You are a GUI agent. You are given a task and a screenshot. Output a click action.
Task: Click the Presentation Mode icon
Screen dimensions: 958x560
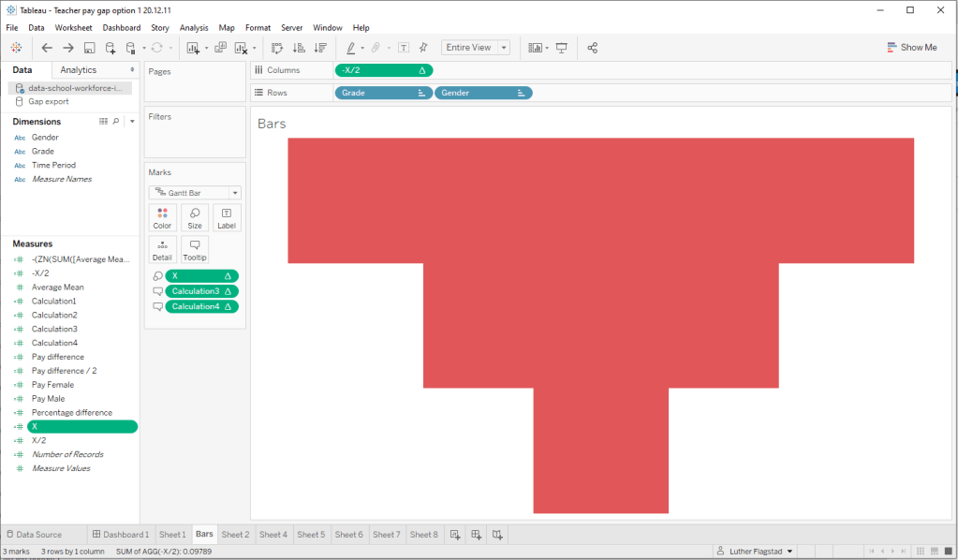pos(562,48)
